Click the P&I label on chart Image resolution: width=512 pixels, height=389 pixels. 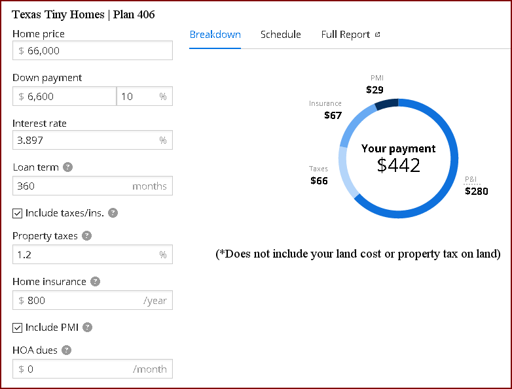pyautogui.click(x=471, y=179)
